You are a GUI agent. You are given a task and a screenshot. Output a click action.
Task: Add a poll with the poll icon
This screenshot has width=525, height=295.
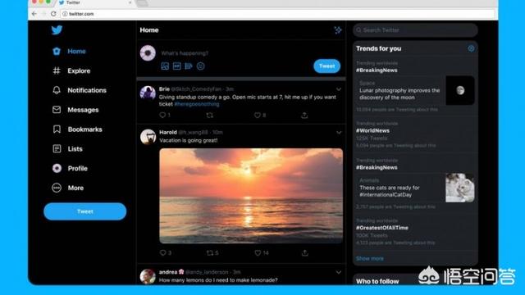[189, 66]
